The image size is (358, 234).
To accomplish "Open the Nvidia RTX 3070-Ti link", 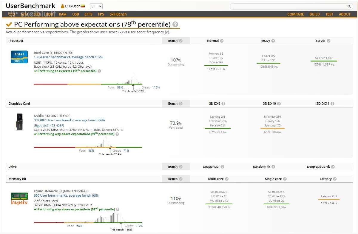I will 52,116.
